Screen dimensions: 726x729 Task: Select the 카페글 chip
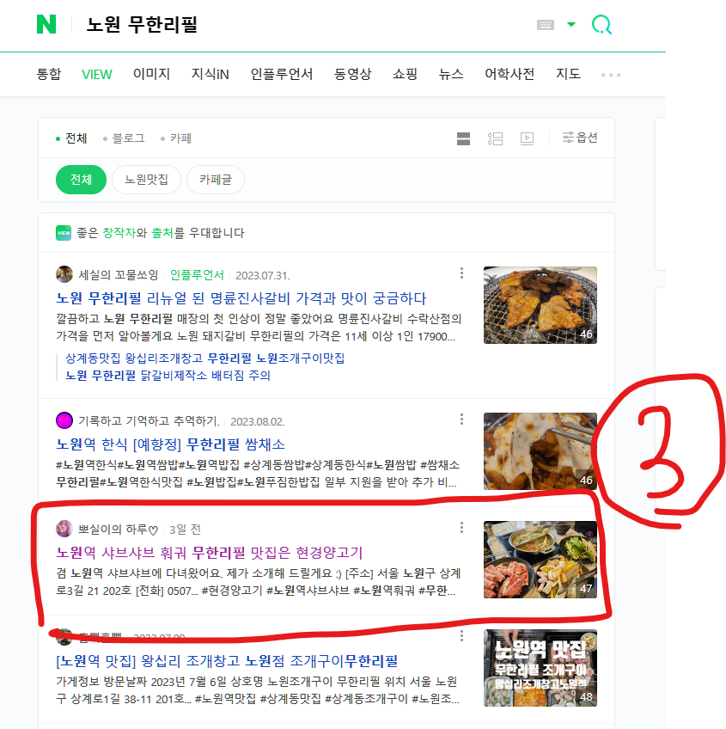[x=215, y=180]
